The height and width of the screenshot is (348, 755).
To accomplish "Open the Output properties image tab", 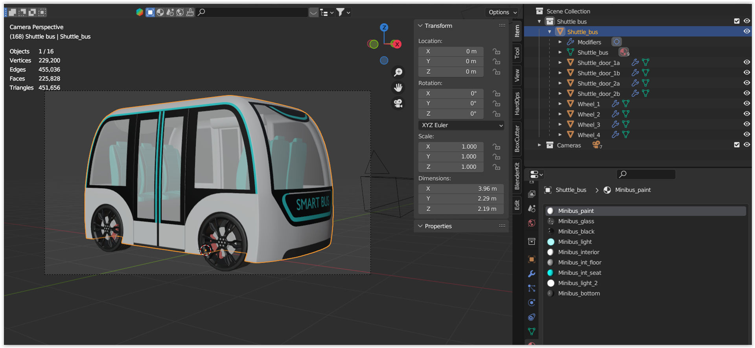I will click(532, 194).
